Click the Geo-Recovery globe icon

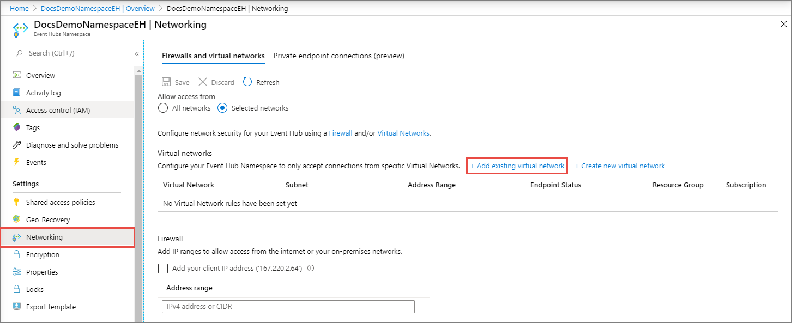(16, 220)
